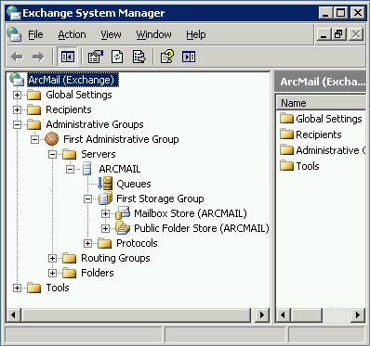Screen dimensions: 370x346
Task: Click Tools folder icon in right pane
Action: [x=286, y=166]
